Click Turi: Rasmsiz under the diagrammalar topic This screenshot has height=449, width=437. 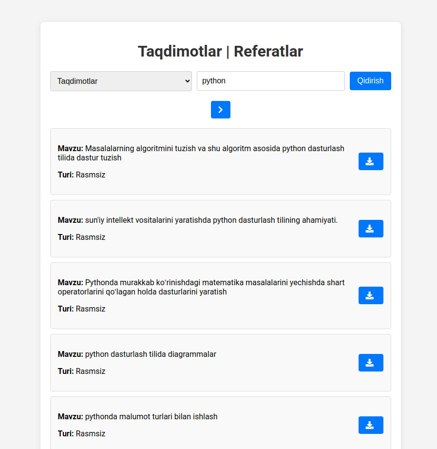click(x=81, y=371)
